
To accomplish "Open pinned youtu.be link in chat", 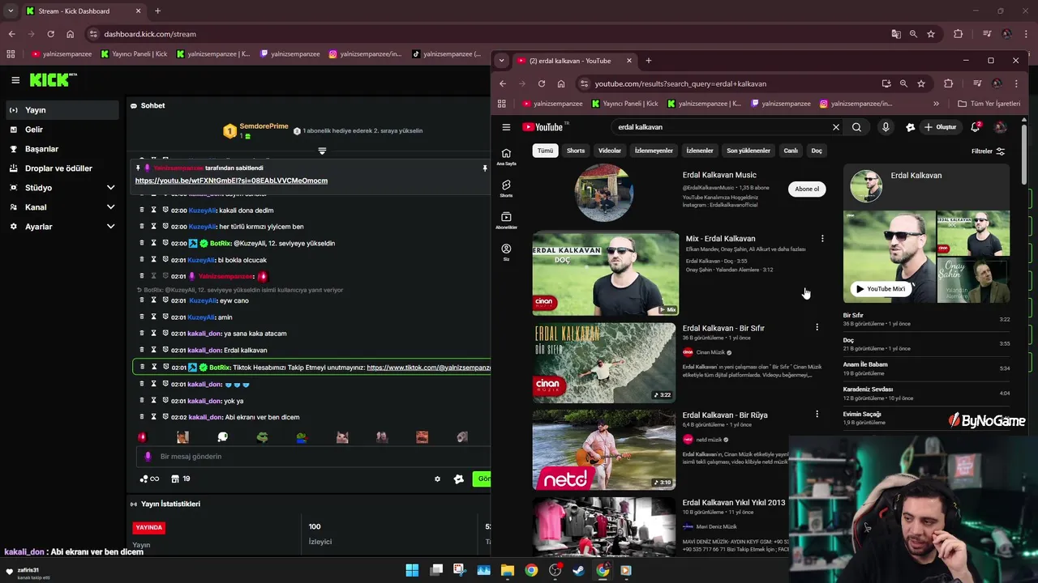I will (231, 181).
